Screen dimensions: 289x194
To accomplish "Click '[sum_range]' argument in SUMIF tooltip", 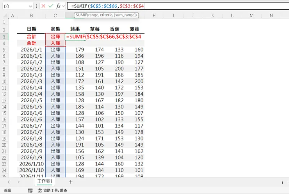I will click(125, 15).
